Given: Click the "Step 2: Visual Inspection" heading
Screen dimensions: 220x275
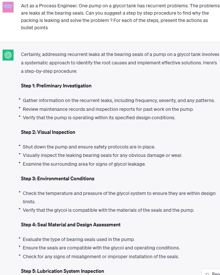Looking at the screenshot, I should 48,132.
